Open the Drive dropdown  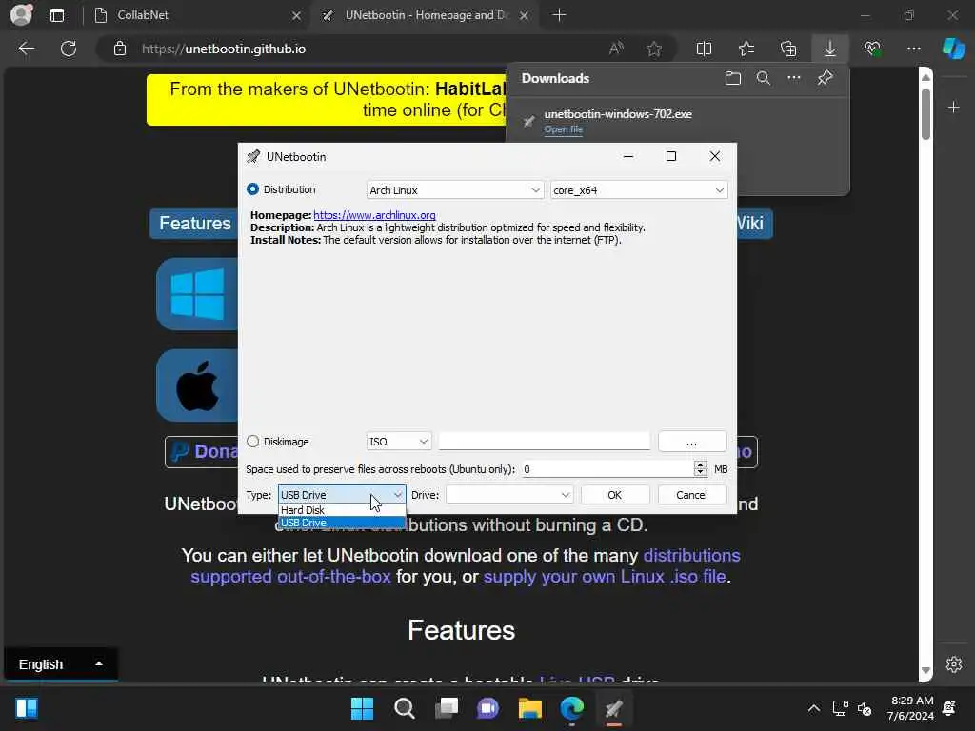(x=510, y=495)
